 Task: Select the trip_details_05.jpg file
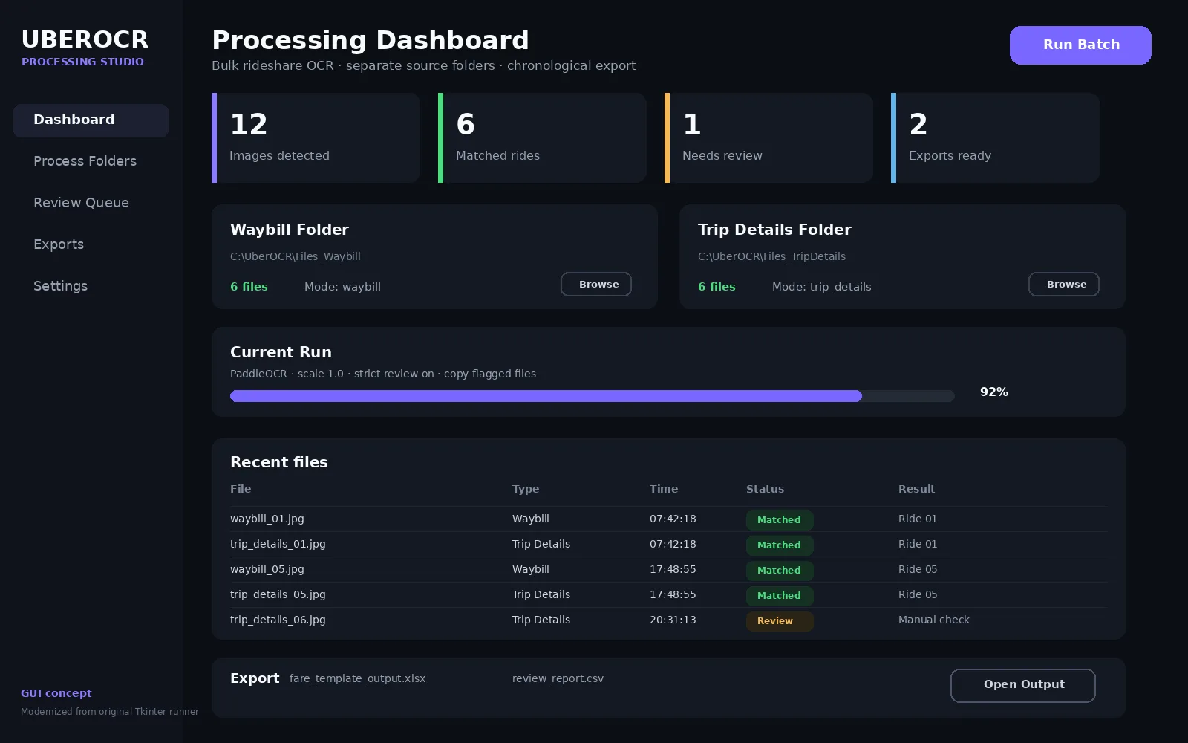point(278,594)
